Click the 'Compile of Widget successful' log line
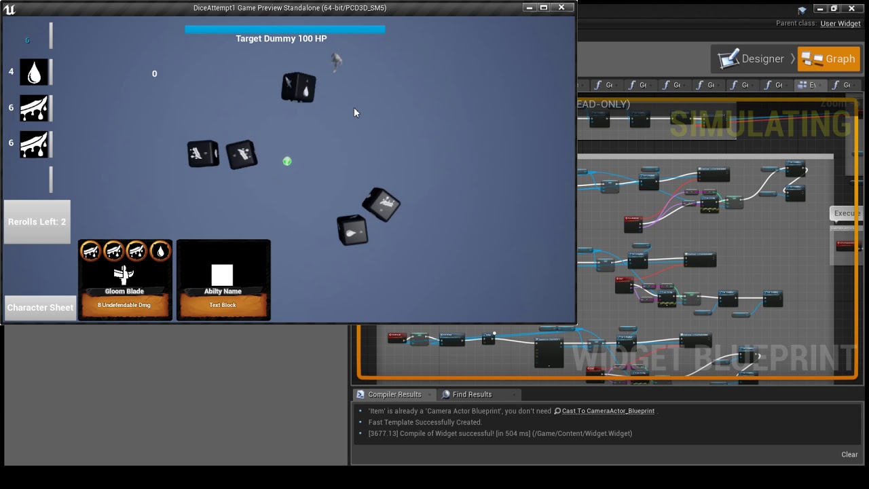 (x=500, y=433)
